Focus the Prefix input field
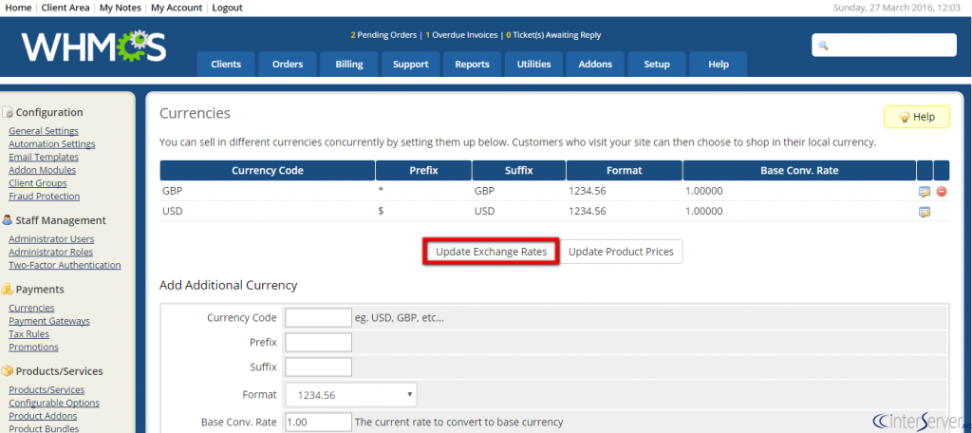 [x=319, y=343]
